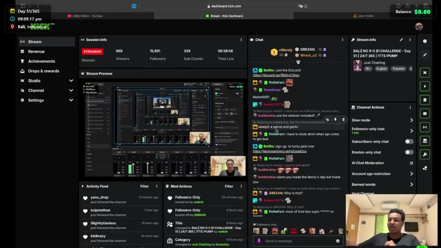The height and width of the screenshot is (248, 441).
Task: Toggle the notes widget icon in right toolbar
Action: (x=425, y=100)
